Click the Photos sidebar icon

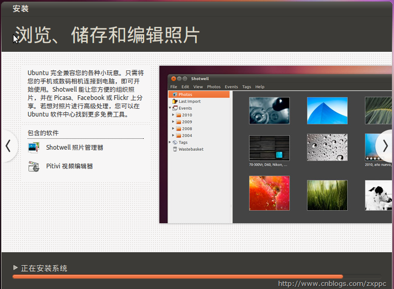[175, 94]
